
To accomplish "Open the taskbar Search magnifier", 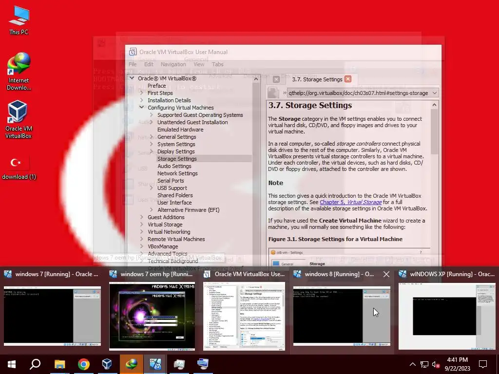I will coord(35,364).
